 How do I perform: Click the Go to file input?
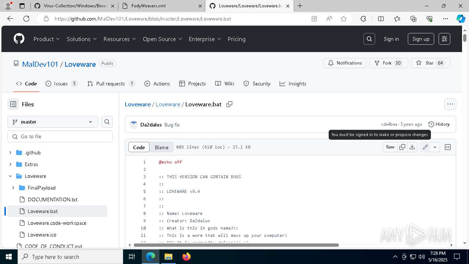60,136
